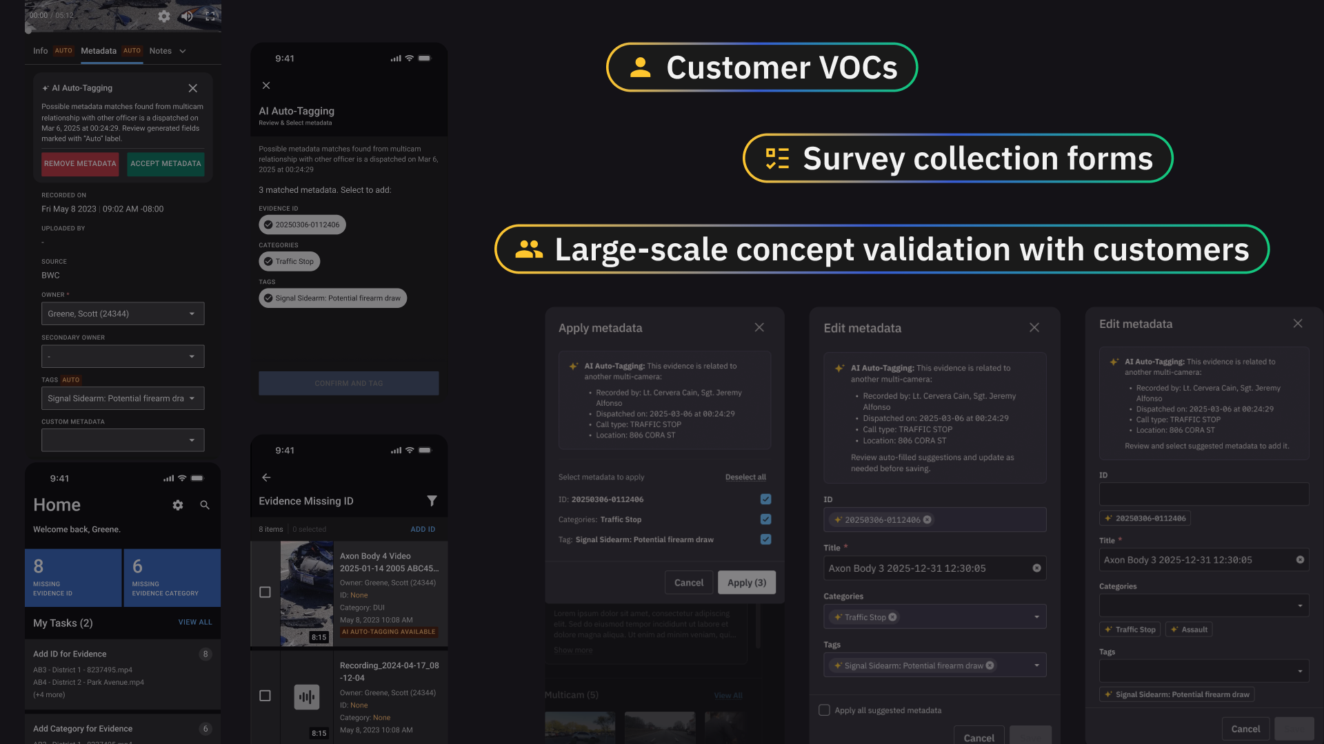1324x744 pixels.
Task: Open the Tags dropdown in Edit metadata
Action: pyautogui.click(x=1036, y=665)
